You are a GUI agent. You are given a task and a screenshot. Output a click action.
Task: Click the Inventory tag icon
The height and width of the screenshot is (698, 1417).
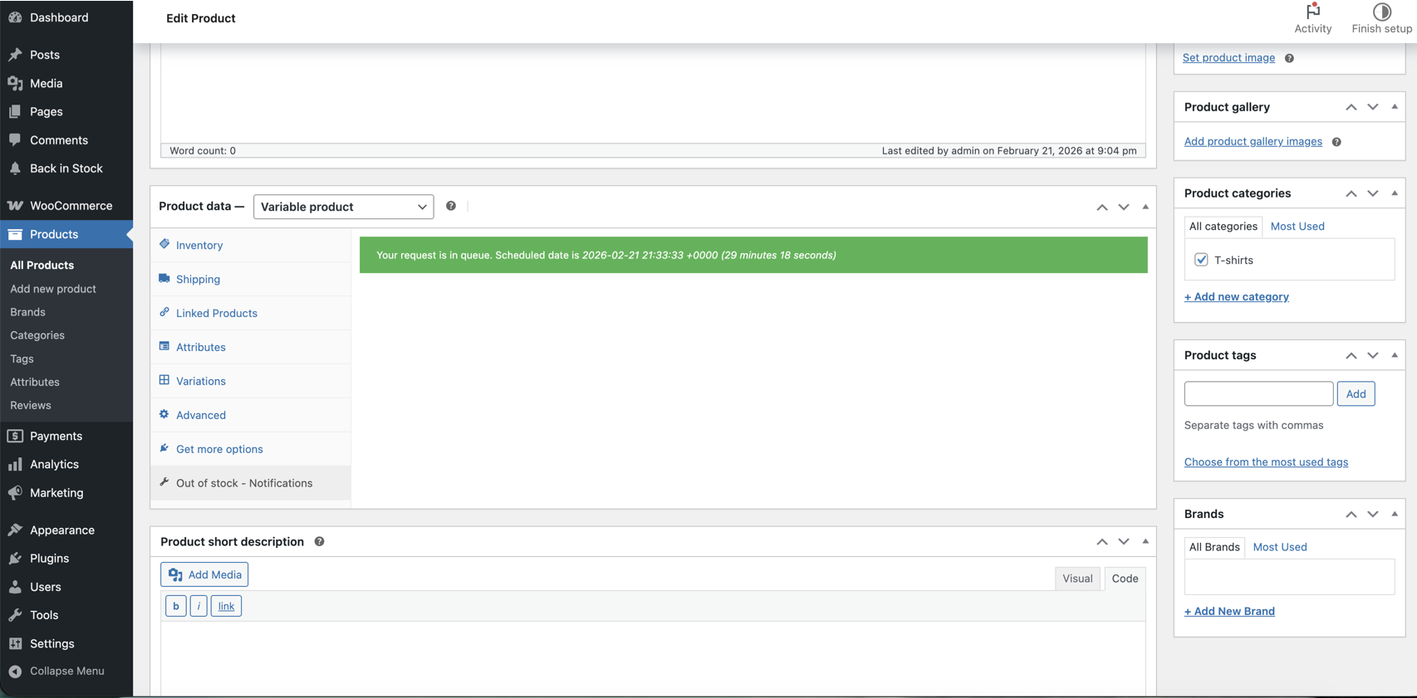[x=164, y=244]
